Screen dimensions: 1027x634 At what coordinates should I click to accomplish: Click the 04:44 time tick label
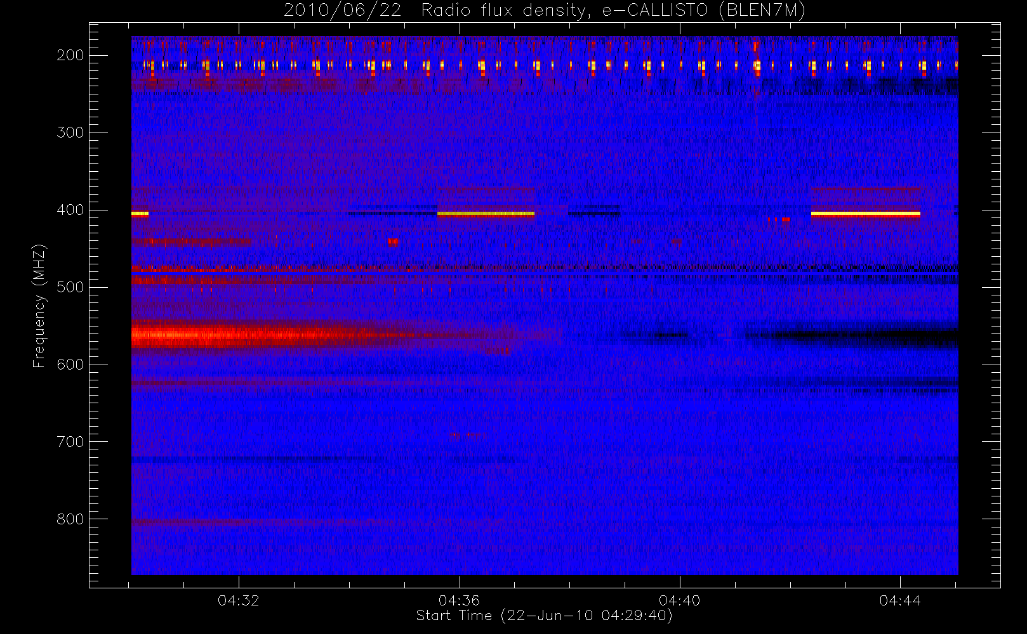click(x=899, y=600)
